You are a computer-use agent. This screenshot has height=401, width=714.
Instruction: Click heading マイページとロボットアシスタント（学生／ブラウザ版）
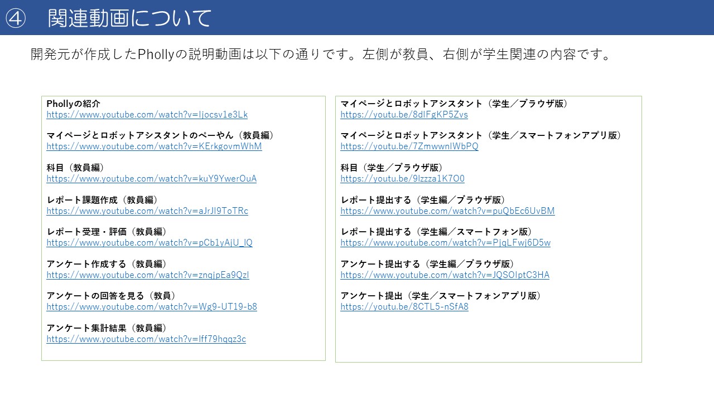456,104
